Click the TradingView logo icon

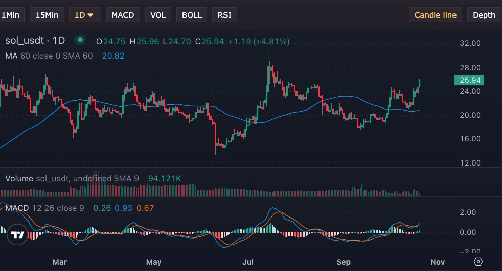(x=17, y=235)
